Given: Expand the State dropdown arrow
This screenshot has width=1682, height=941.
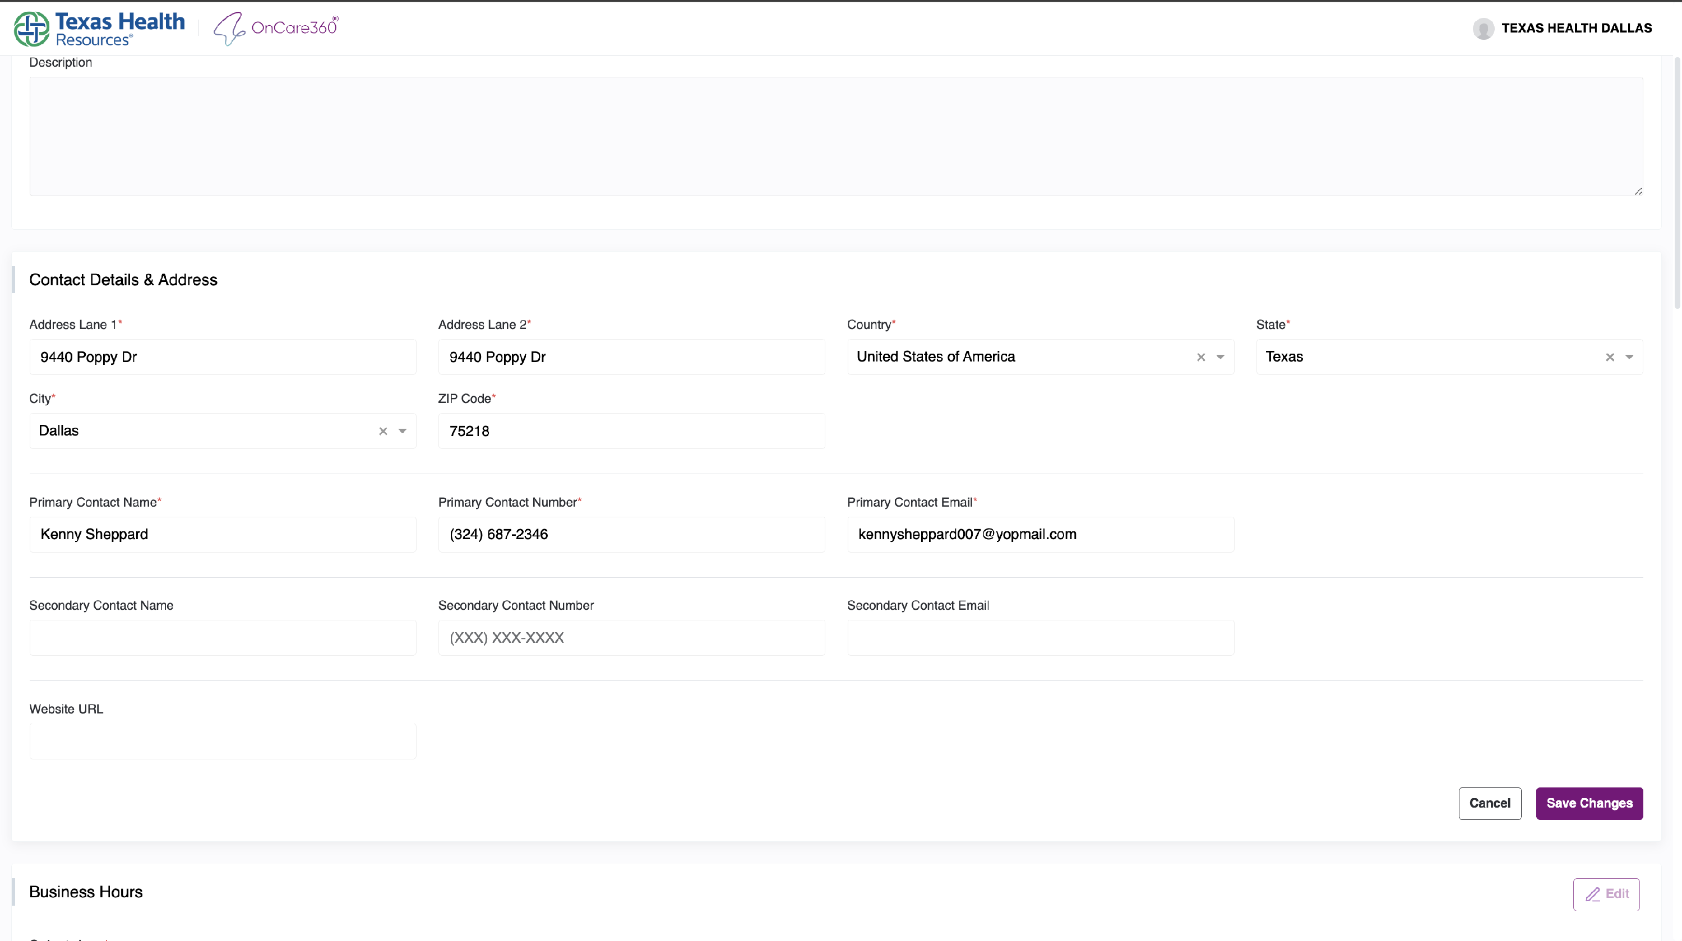Looking at the screenshot, I should point(1629,357).
